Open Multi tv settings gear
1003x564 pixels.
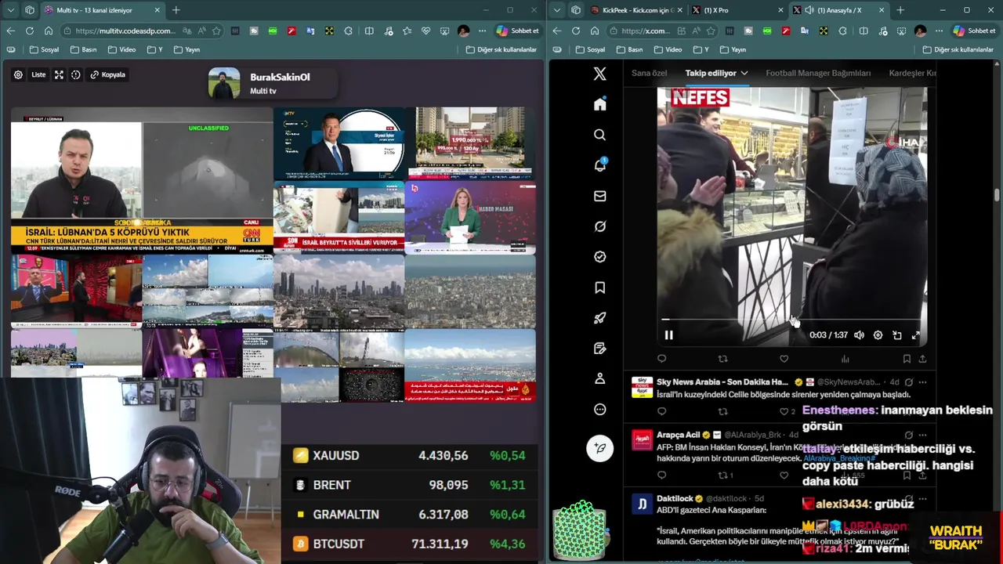[x=18, y=74]
